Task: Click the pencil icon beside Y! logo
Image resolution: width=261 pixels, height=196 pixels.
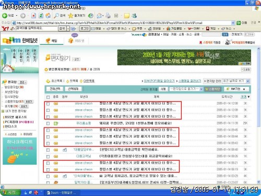Action: pos(12,28)
